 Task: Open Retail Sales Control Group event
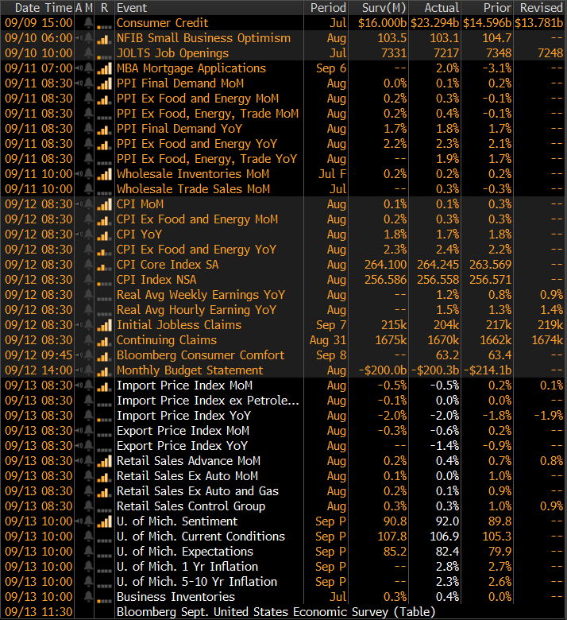(x=191, y=506)
